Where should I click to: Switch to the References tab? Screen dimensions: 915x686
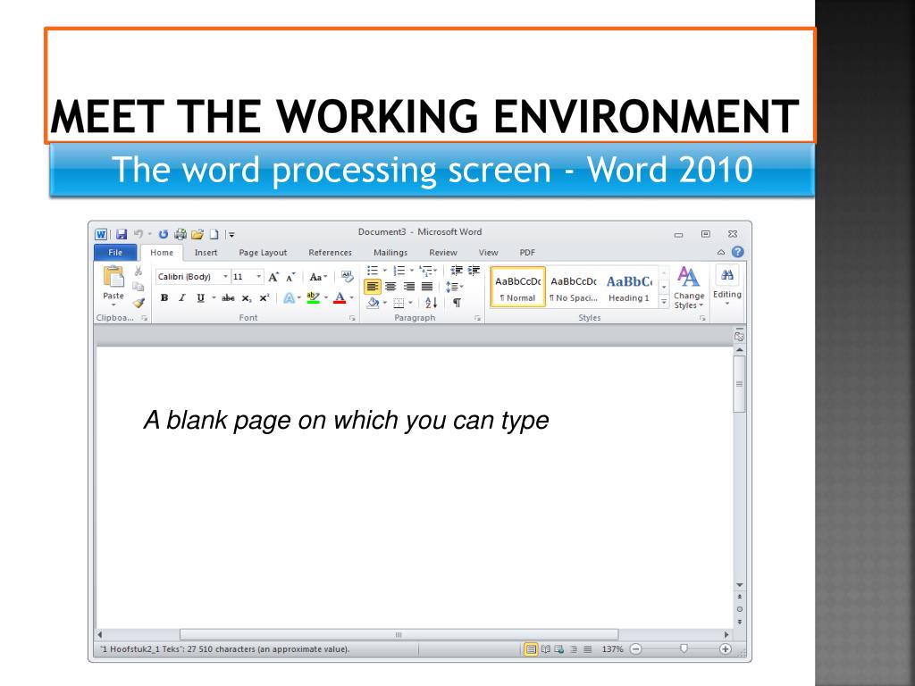tap(331, 253)
